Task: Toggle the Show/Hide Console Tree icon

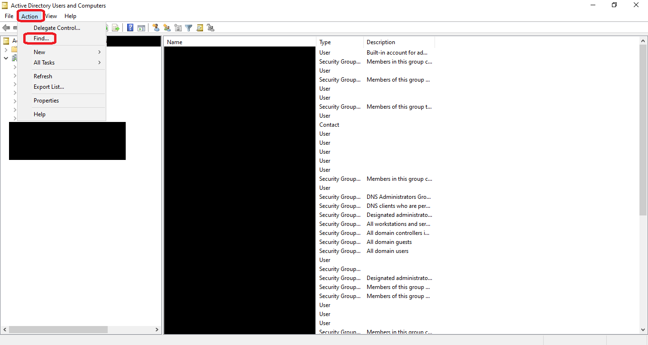Action: (141, 28)
